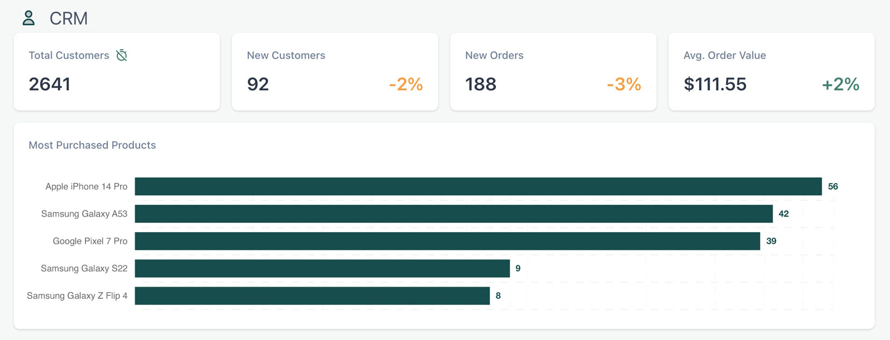Open the New Customers card title
The image size is (890, 340).
[x=286, y=55]
